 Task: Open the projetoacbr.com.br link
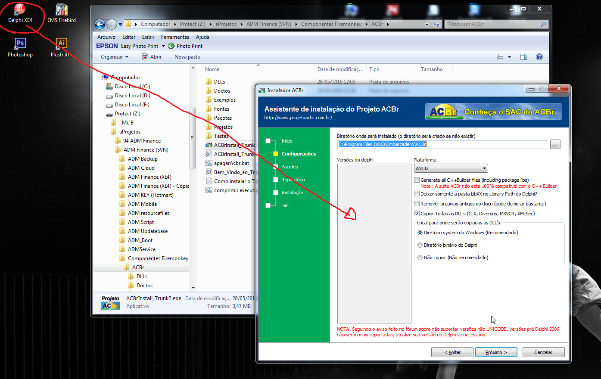point(298,118)
